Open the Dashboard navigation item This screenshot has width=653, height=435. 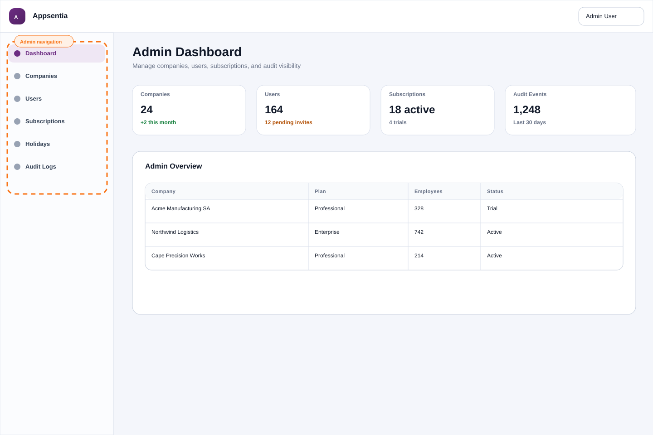(57, 53)
